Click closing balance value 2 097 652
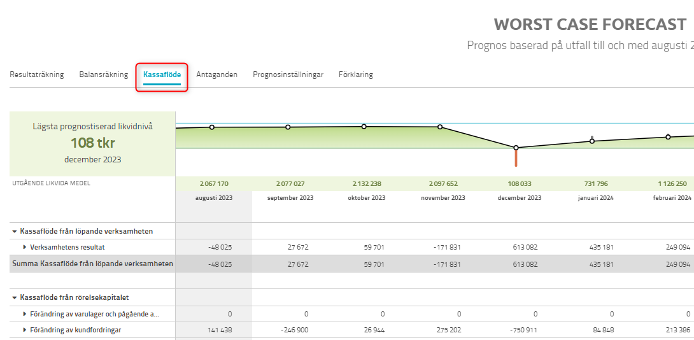The width and height of the screenshot is (694, 340). 443,184
